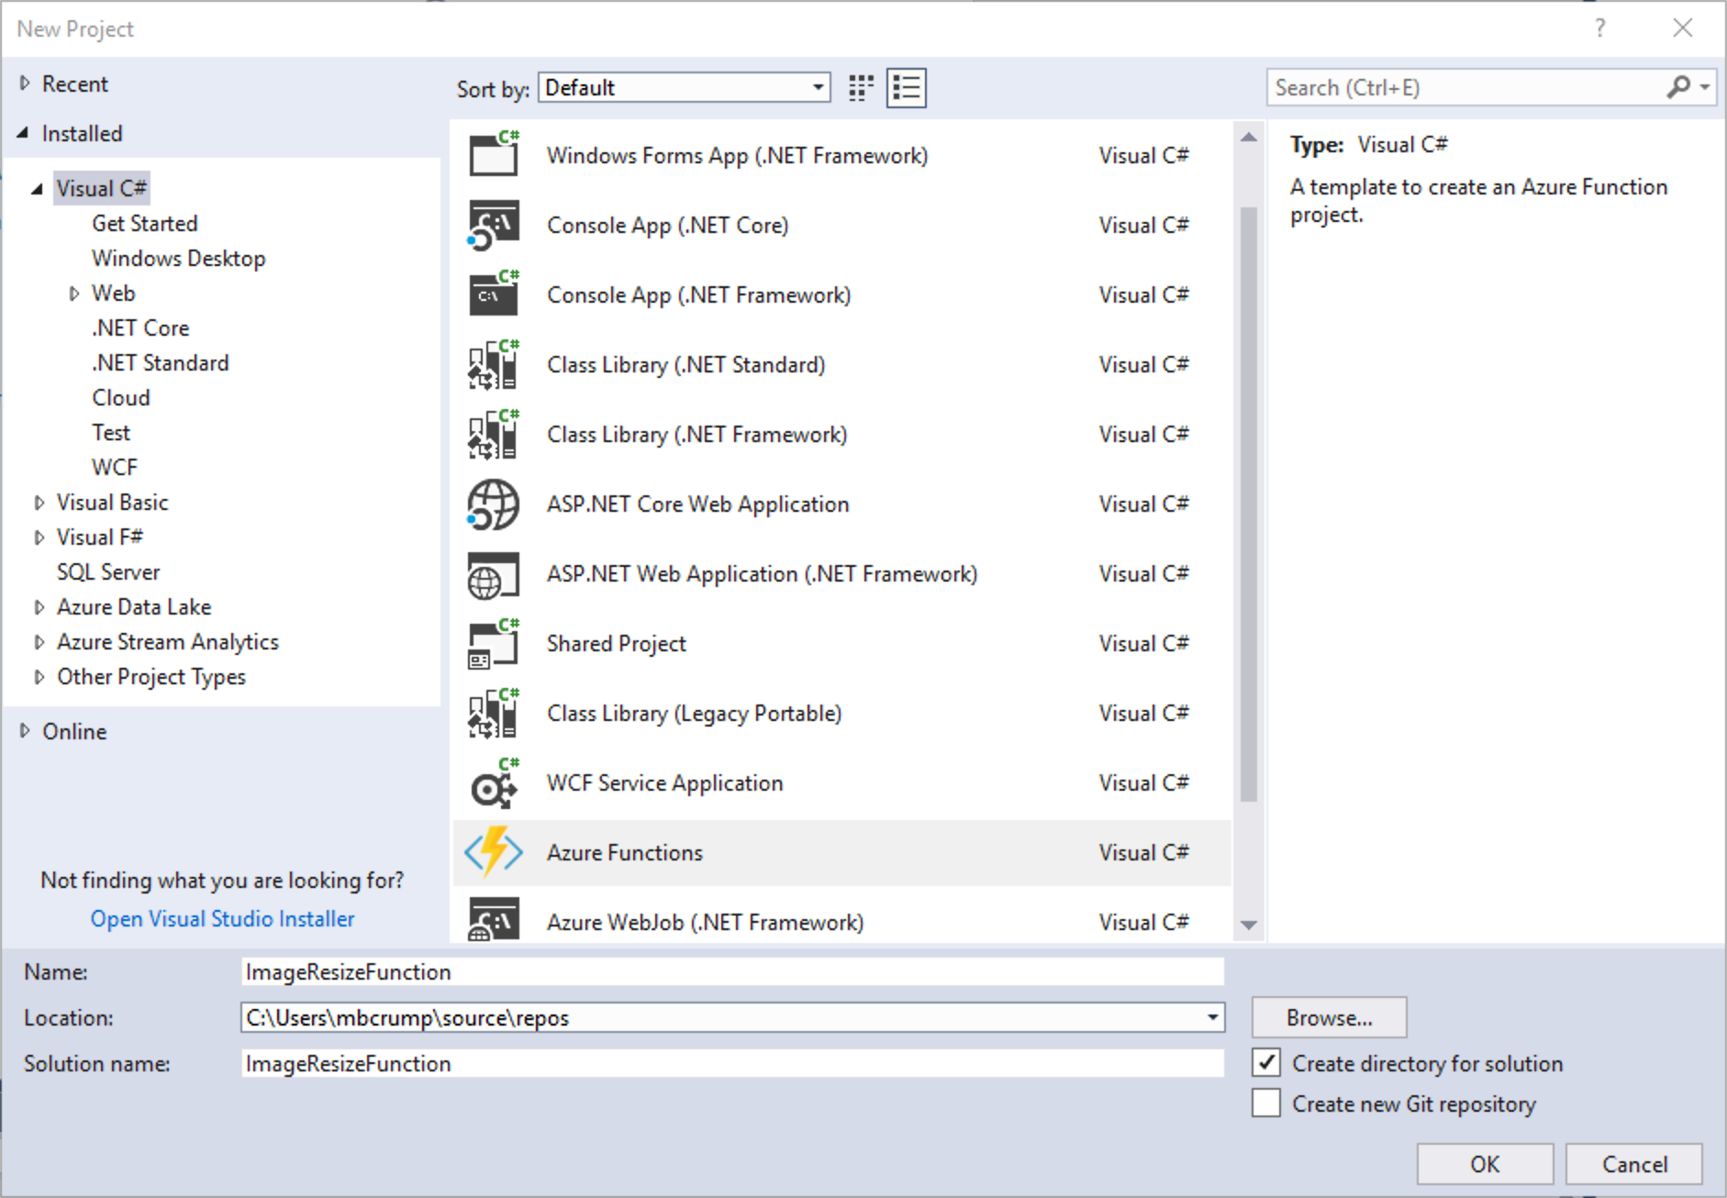Click the Shared Project template icon

pos(494,644)
